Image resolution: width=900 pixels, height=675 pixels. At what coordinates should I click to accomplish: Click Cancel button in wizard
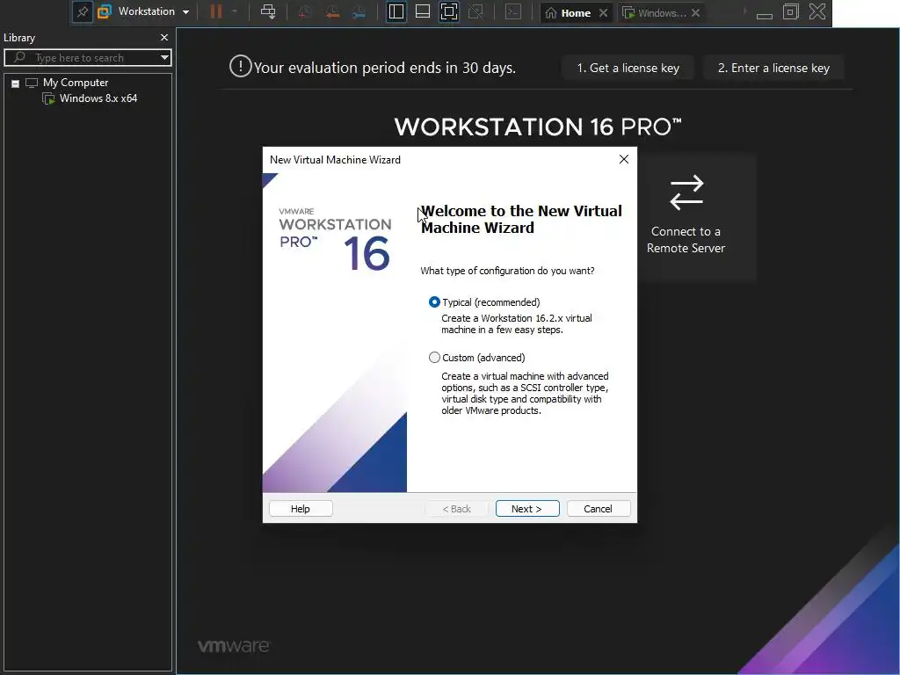[598, 509]
